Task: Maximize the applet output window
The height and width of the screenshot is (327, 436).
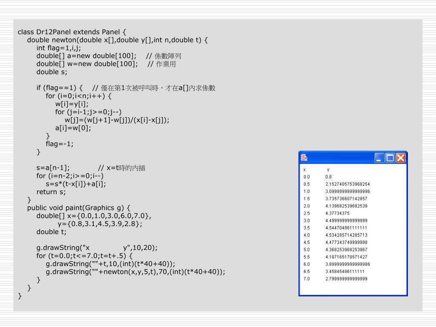Action: coord(390,158)
